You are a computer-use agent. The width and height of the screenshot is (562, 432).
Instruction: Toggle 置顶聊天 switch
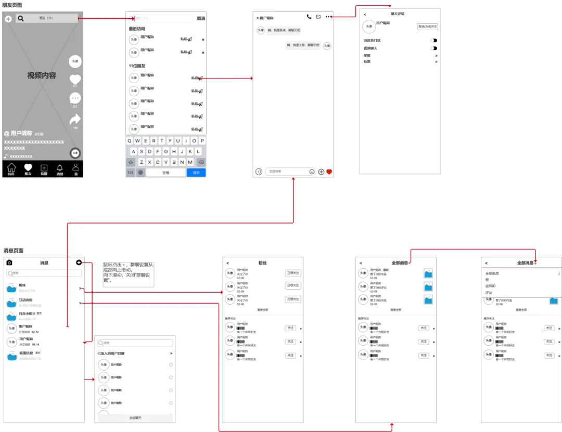[434, 48]
